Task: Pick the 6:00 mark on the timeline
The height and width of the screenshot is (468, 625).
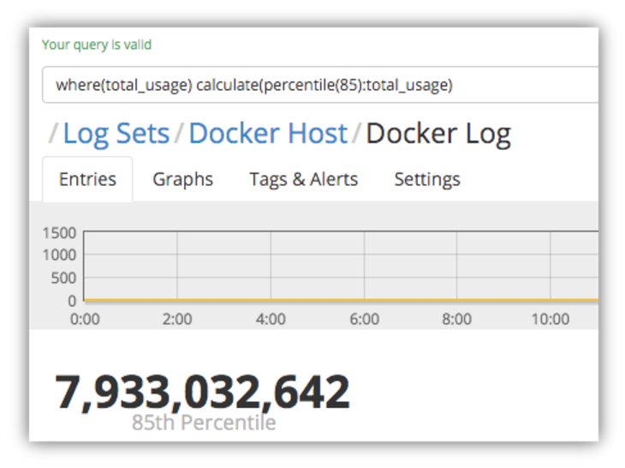Action: point(364,319)
